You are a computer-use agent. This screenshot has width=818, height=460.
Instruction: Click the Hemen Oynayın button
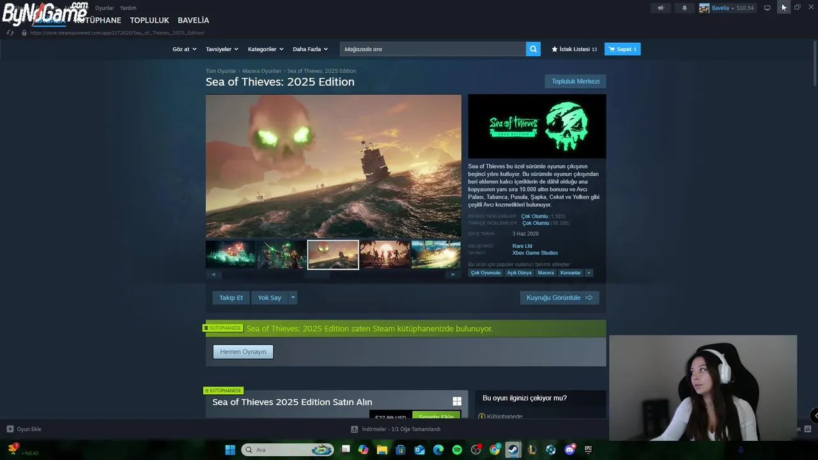(243, 351)
